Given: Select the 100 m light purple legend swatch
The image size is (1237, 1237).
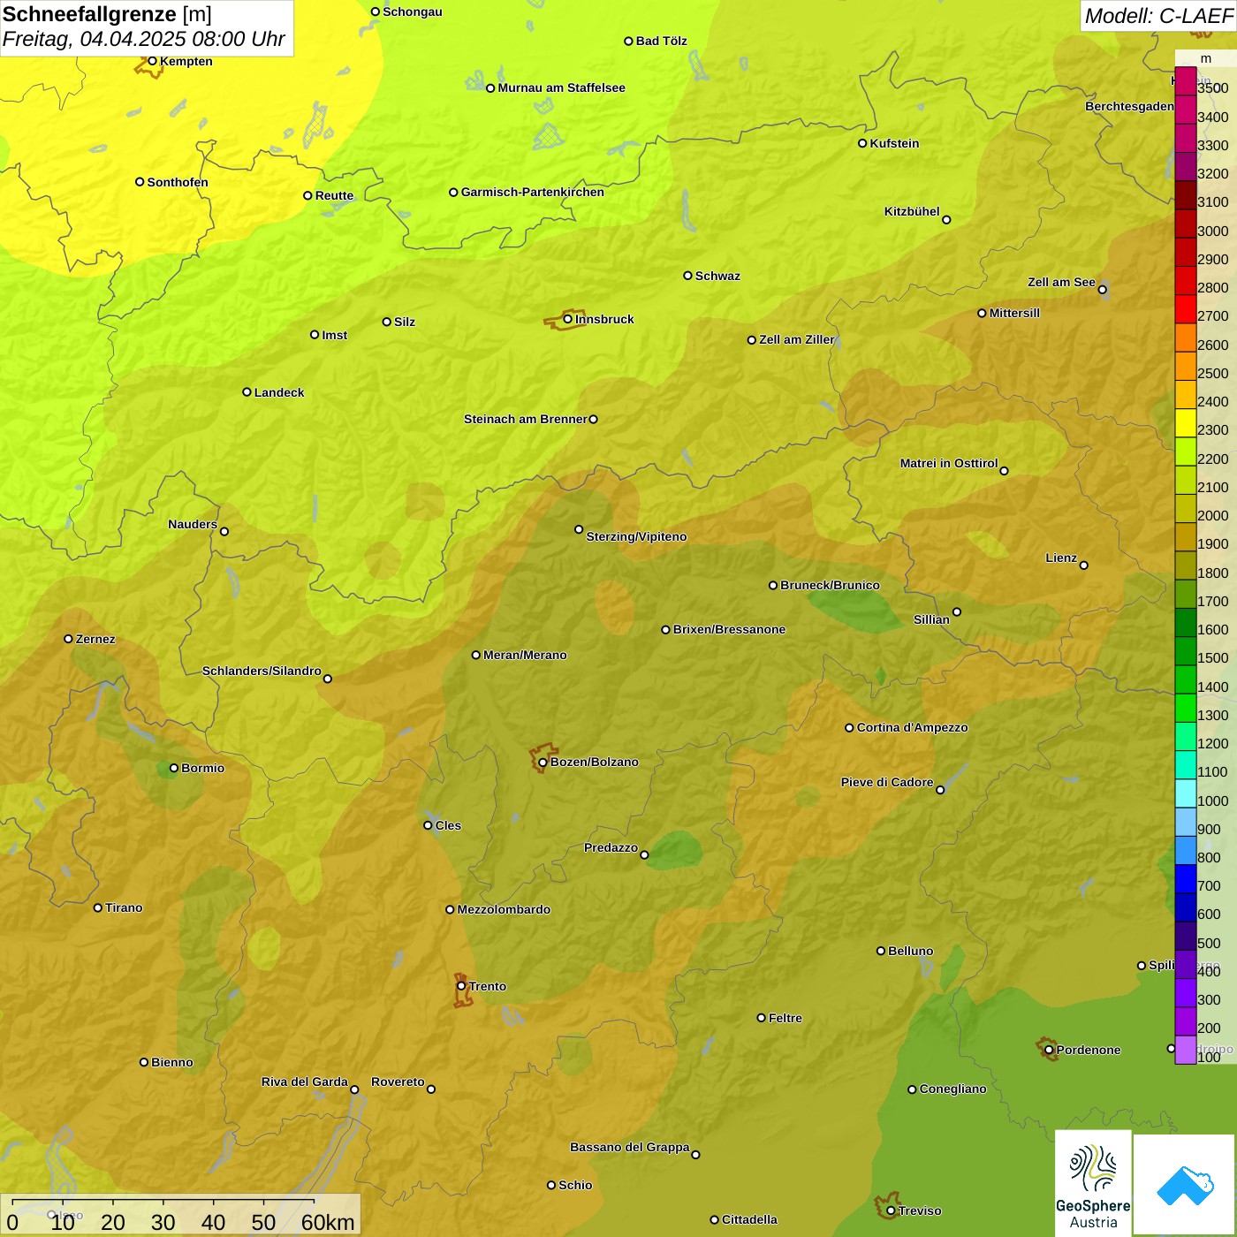Looking at the screenshot, I should (1186, 1050).
